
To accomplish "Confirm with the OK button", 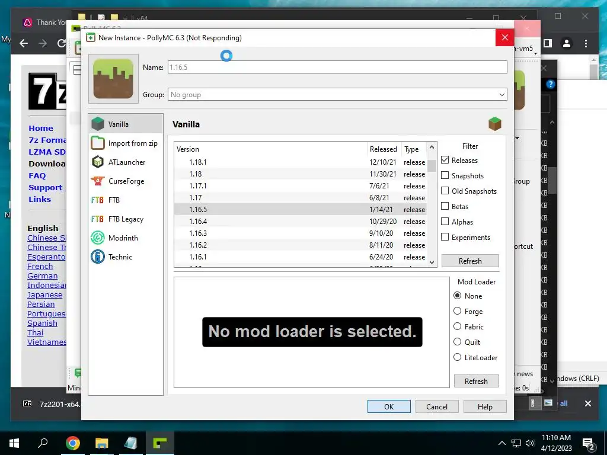I will [389, 406].
